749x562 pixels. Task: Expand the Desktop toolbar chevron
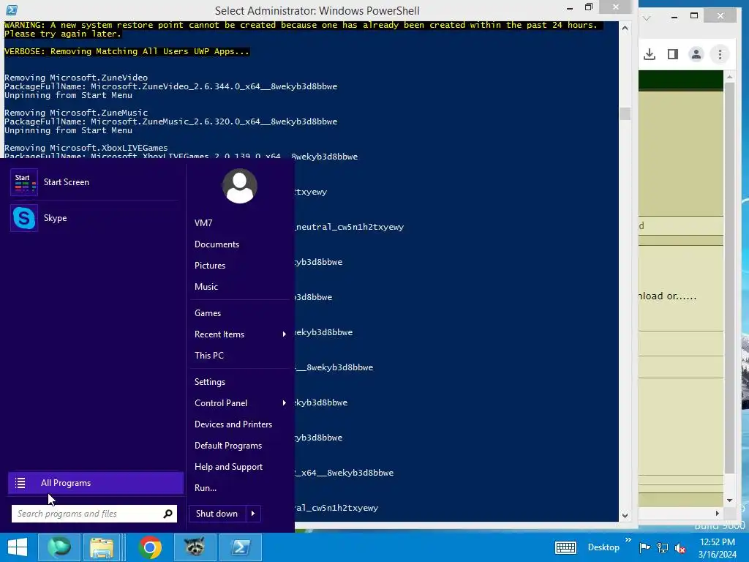(628, 540)
